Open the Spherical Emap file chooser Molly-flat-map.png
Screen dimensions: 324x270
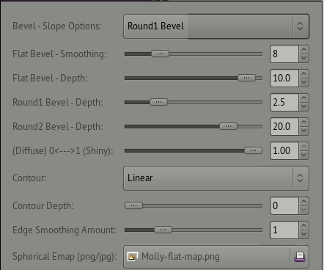coord(216,257)
